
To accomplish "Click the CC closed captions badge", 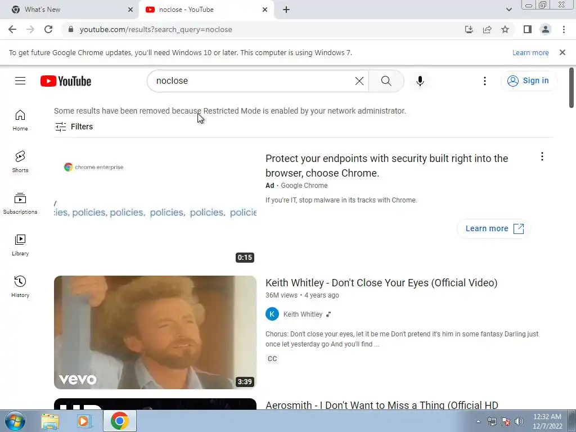I will point(272,358).
